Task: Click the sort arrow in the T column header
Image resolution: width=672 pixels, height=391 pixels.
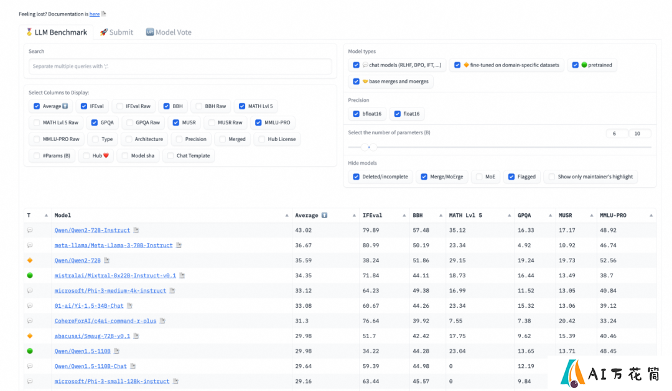Action: pyautogui.click(x=46, y=216)
